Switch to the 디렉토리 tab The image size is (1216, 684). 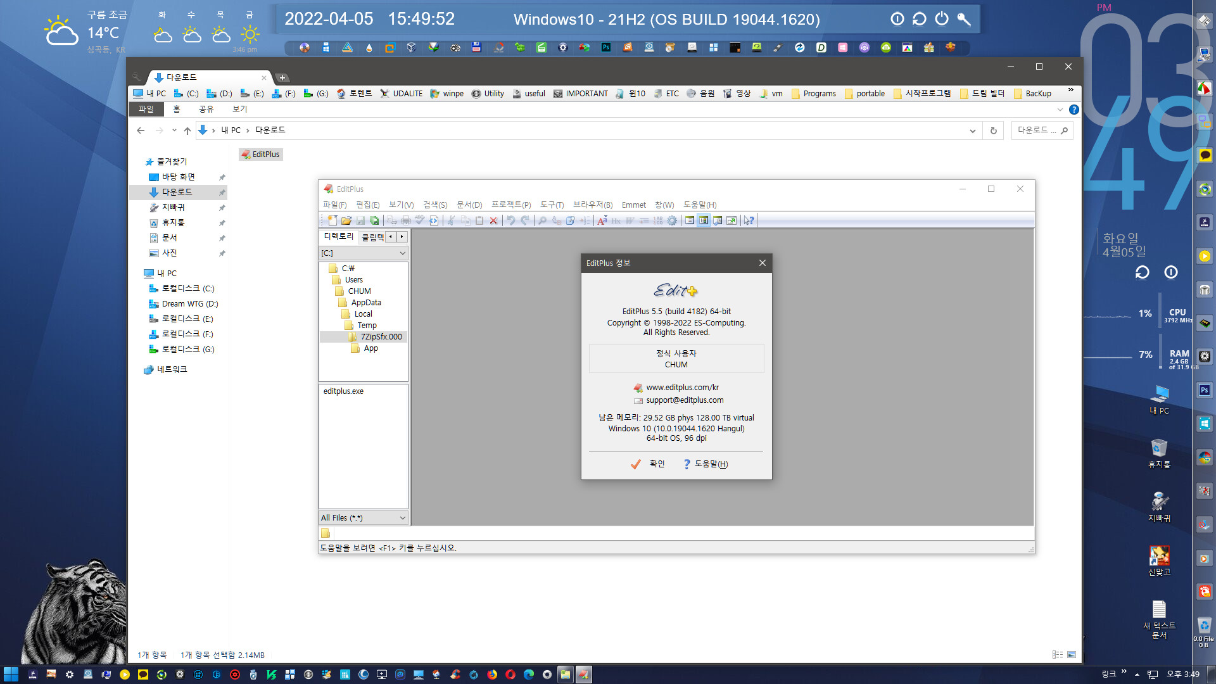click(x=339, y=236)
